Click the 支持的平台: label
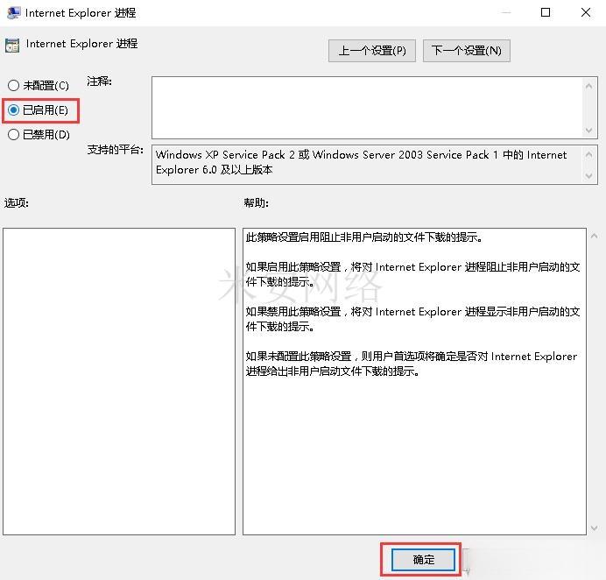 (x=116, y=149)
